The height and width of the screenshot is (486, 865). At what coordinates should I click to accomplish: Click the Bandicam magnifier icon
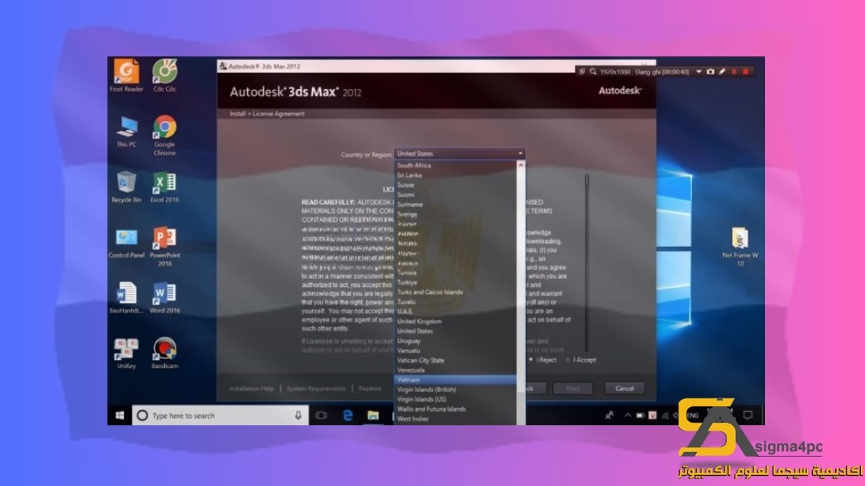[593, 72]
